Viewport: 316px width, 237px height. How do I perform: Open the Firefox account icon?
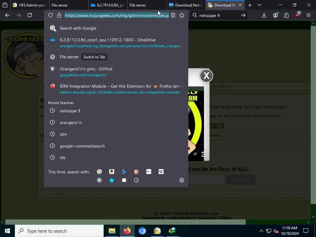point(275,15)
